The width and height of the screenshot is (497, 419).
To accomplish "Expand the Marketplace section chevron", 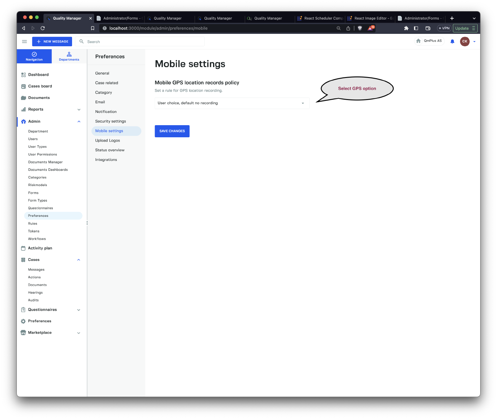I will click(79, 333).
